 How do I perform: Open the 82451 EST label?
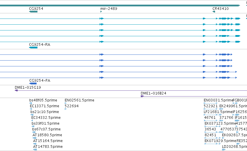coord(210,135)
